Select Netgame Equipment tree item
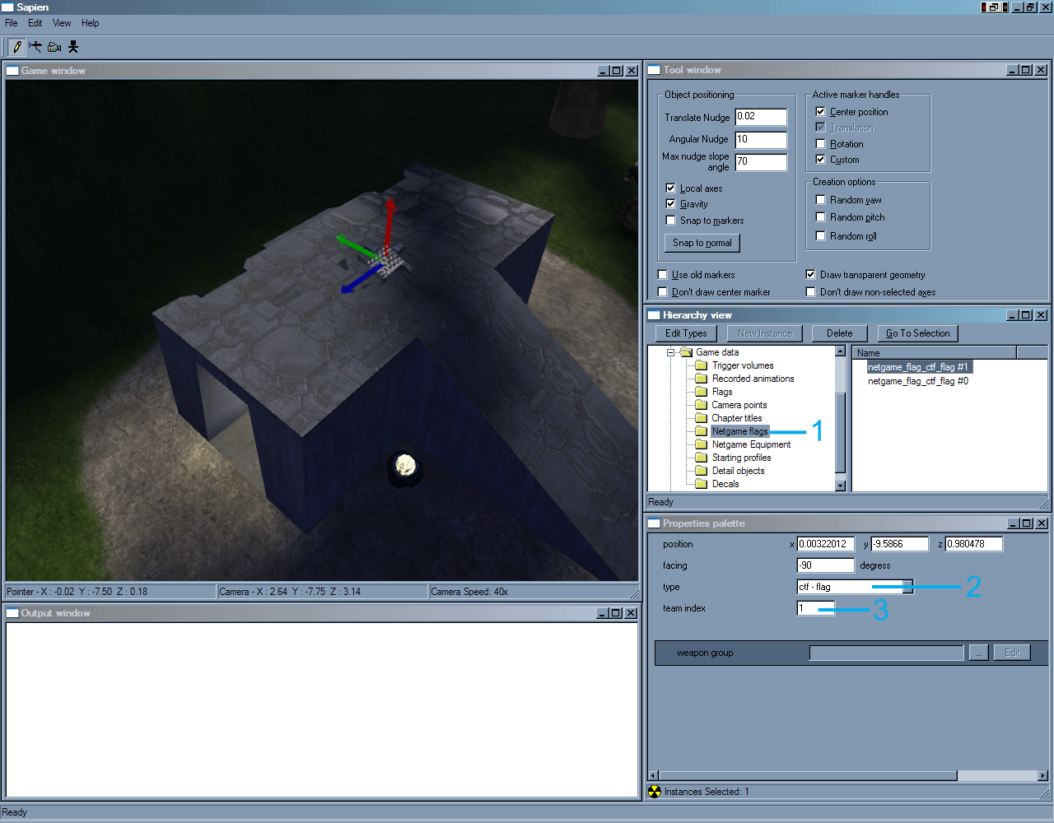Screen dimensions: 1054x823 [x=751, y=444]
